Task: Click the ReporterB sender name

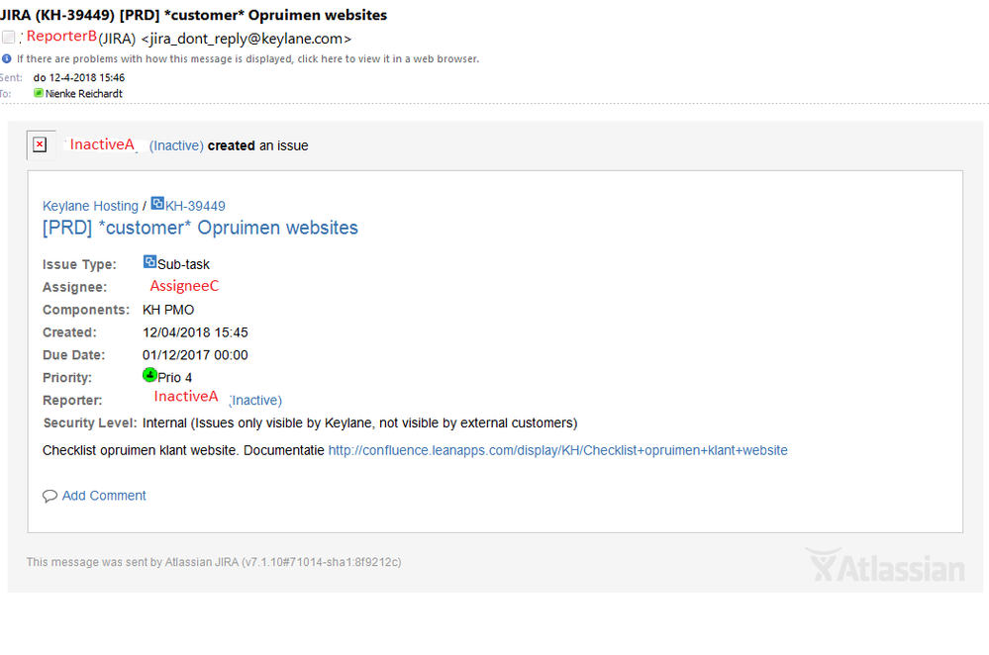Action: 61,36
